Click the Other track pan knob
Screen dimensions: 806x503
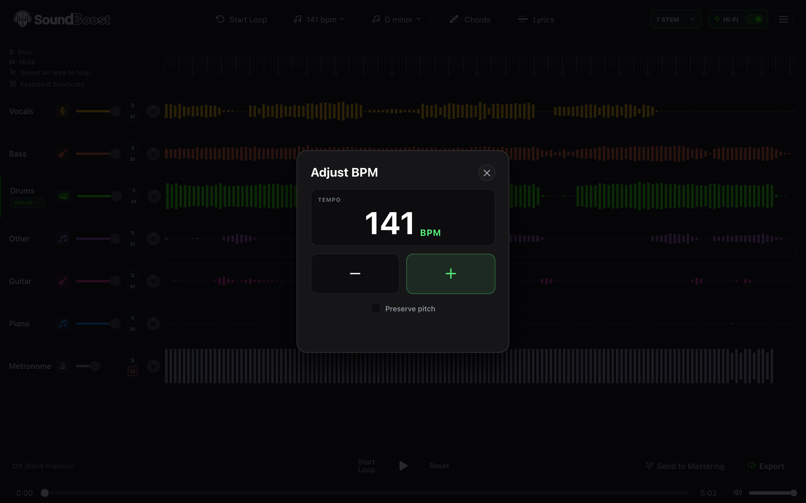click(x=153, y=239)
